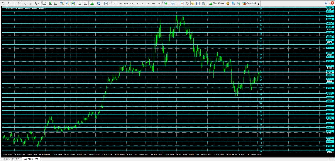Viewport: 335px width, 161px height.
Task: Open the Strategy Tester magnifier icon
Action: 204,3
